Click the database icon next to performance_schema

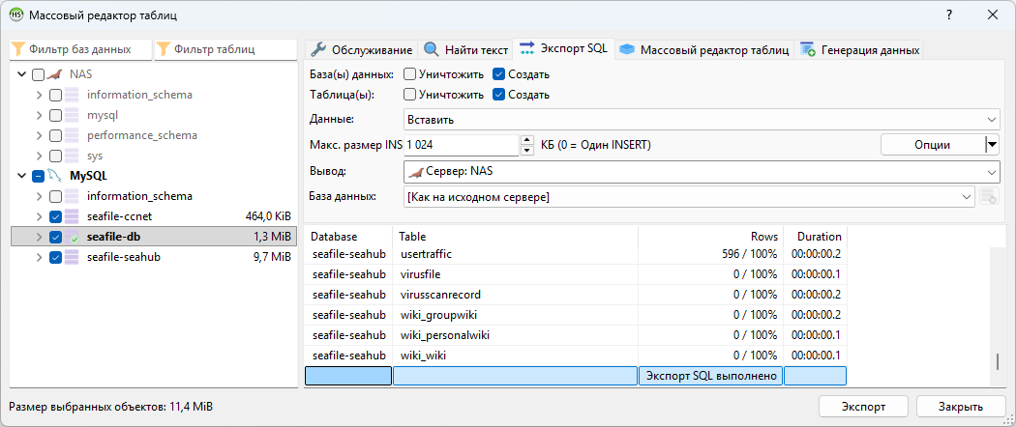pos(72,136)
